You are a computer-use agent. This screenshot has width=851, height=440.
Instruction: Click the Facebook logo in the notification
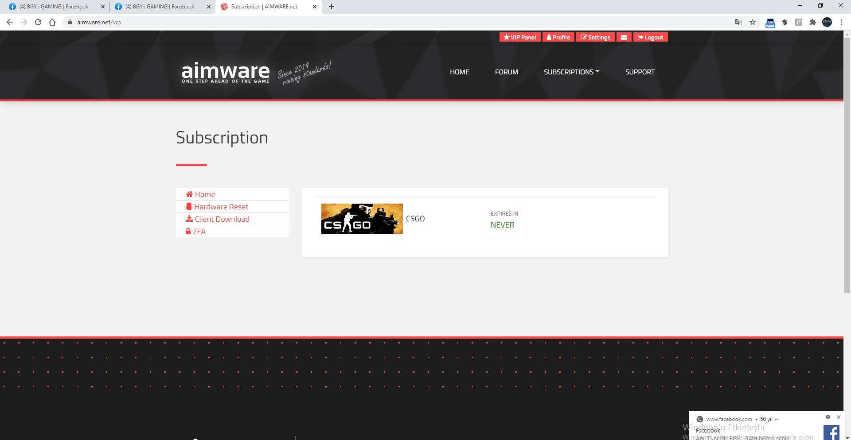pyautogui.click(x=831, y=432)
